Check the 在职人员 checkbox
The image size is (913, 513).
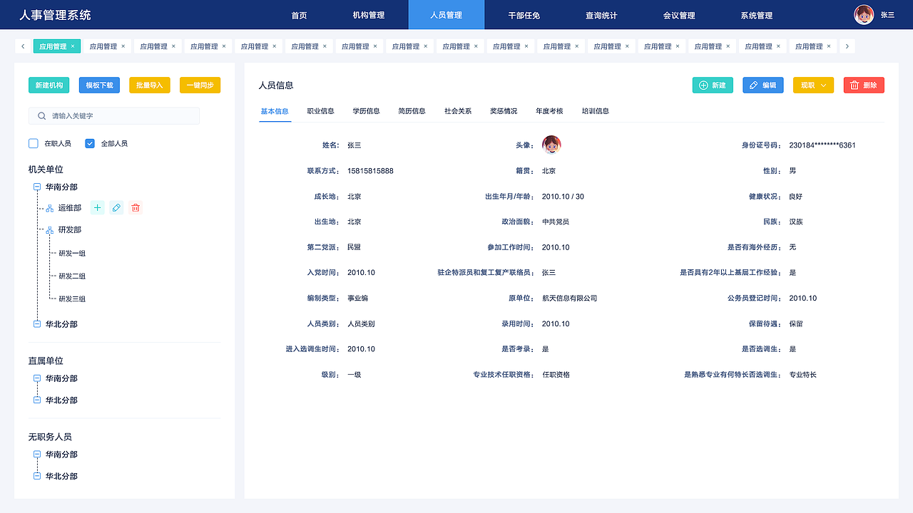33,142
